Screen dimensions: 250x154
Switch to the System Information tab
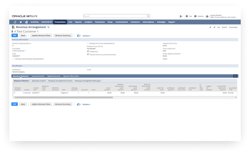click(71, 76)
